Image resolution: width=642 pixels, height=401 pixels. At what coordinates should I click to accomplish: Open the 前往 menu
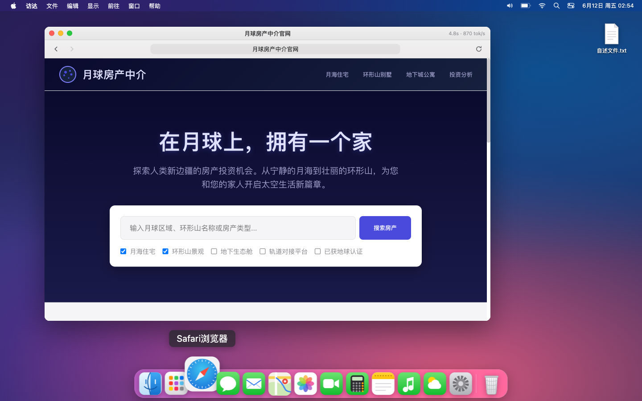click(114, 6)
